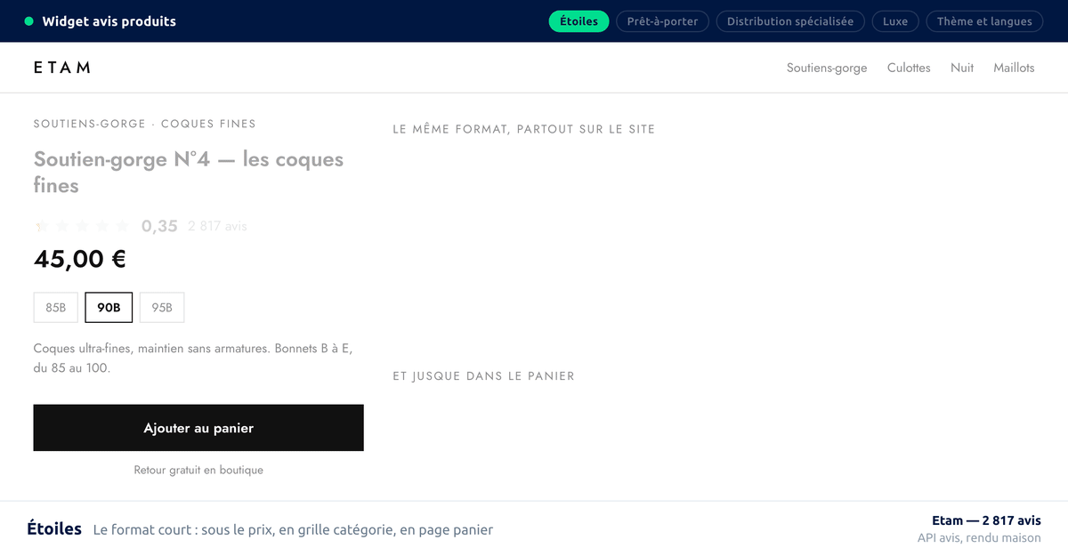This screenshot has height=556, width=1068.
Task: Click the SOUTIENS-GORGE · COQUES FINES breadcrumb
Action: (144, 124)
